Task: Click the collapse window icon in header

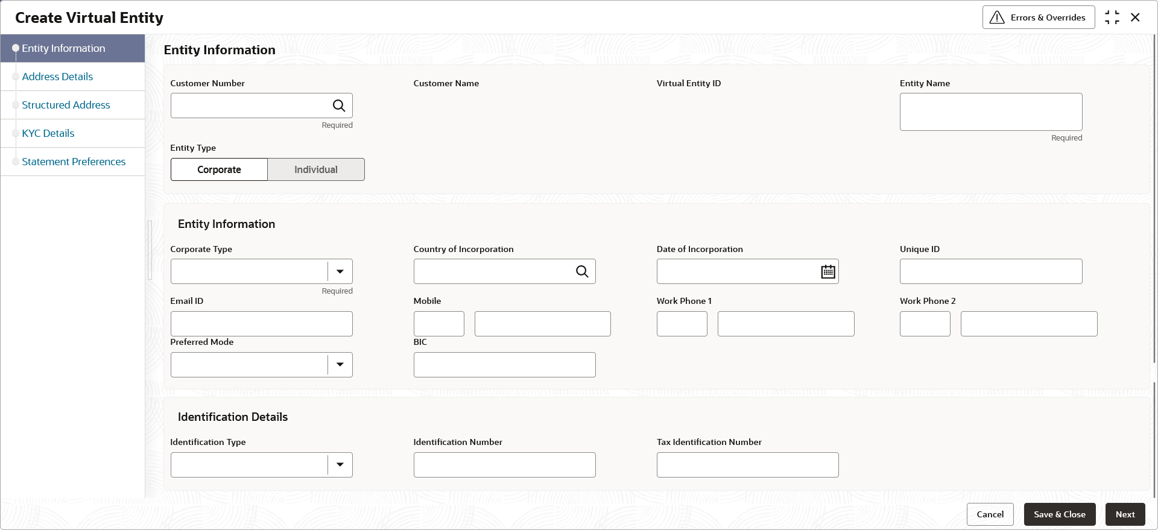Action: pyautogui.click(x=1112, y=17)
